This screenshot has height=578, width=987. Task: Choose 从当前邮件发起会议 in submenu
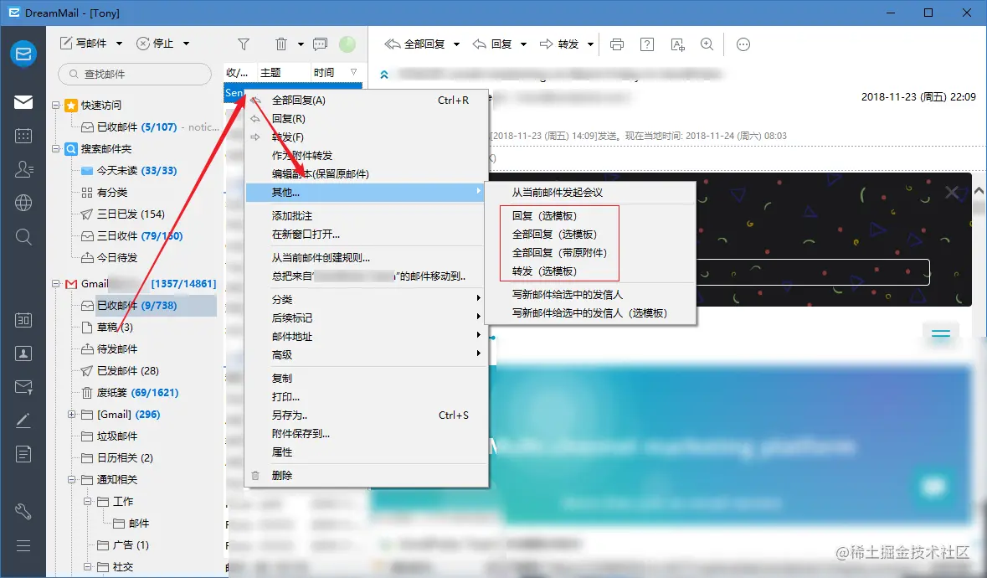coord(590,193)
